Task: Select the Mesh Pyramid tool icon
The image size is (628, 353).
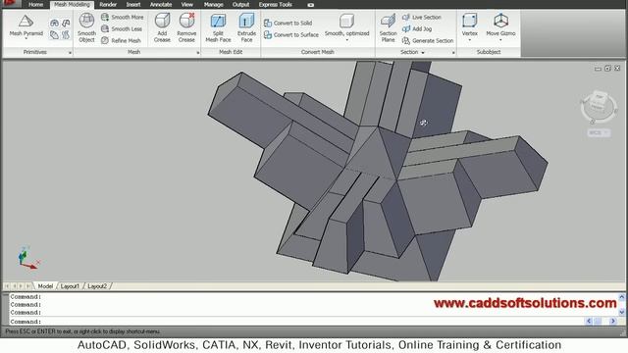Action: click(x=26, y=21)
